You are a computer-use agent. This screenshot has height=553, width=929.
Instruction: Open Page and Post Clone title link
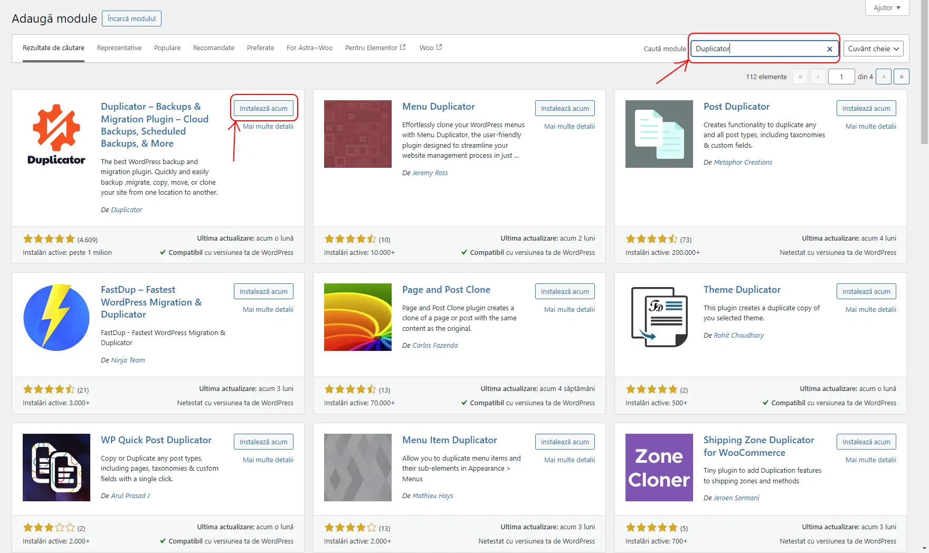click(446, 290)
